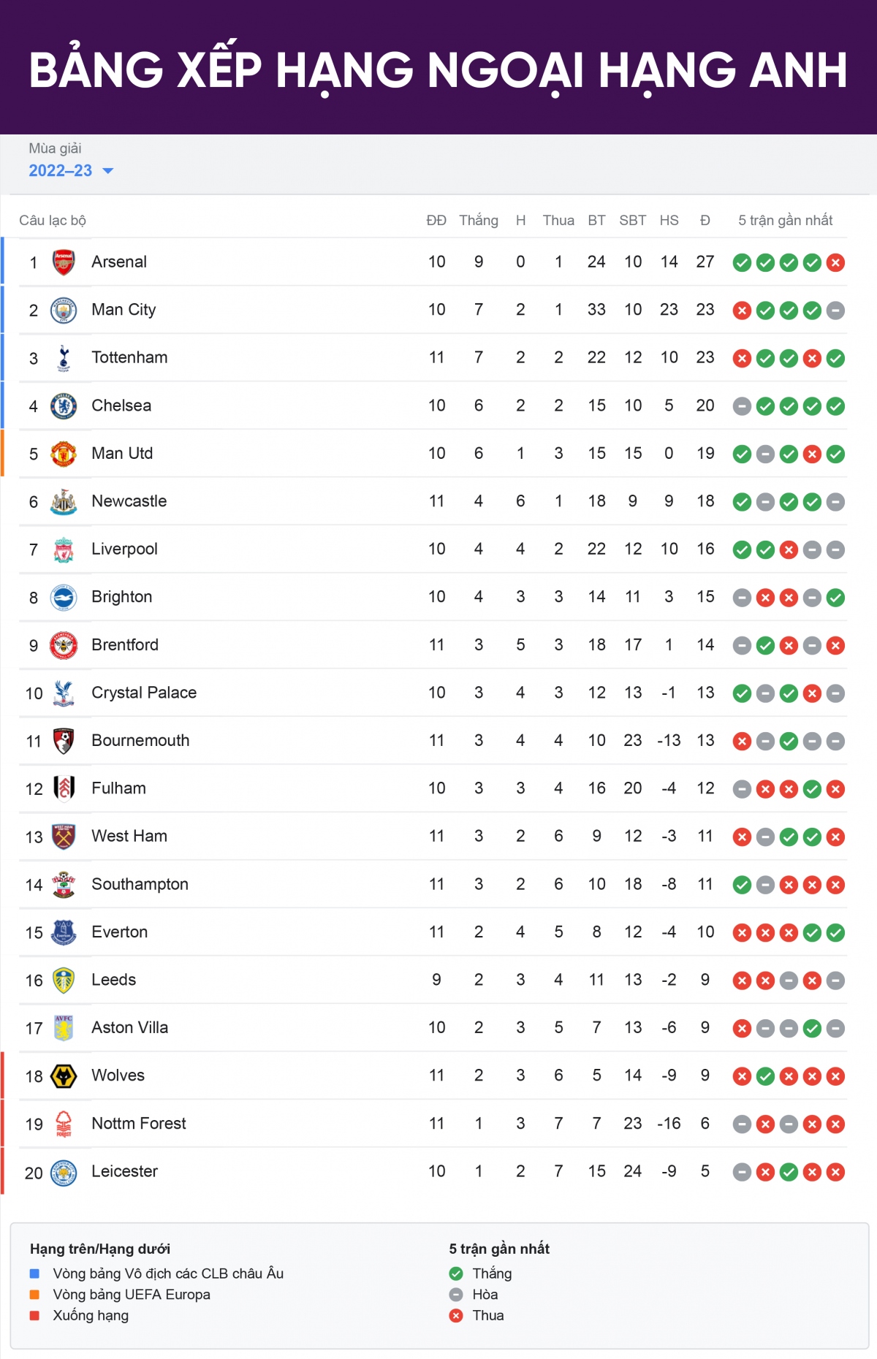Click the Wolves club crest
Screen dimensions: 877x1359
64,1076
